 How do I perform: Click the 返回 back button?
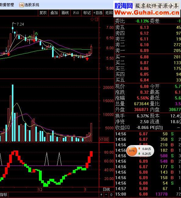(109, 13)
